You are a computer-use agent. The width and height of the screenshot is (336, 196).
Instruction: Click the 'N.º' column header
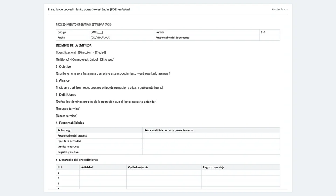coord(68,167)
